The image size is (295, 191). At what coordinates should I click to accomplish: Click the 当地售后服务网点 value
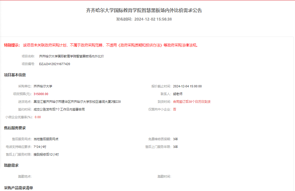[x=46, y=139]
